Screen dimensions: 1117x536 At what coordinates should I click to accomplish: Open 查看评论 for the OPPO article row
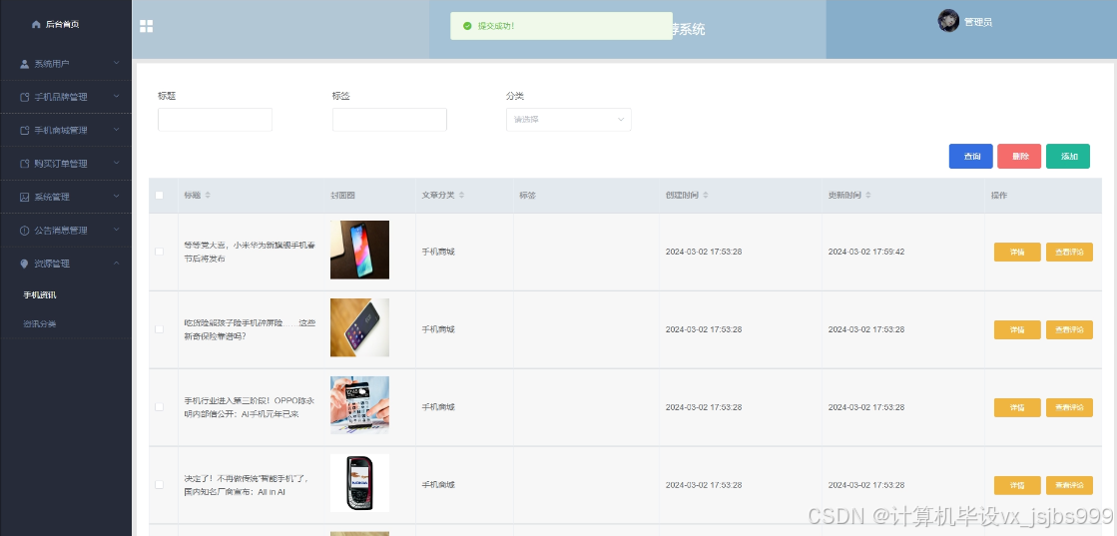1069,407
